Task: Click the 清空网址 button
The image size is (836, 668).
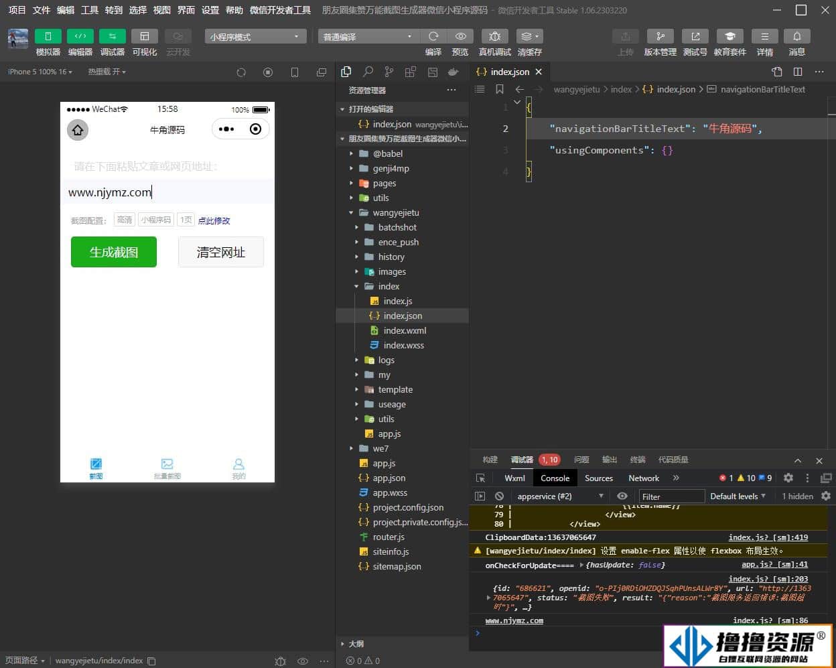Action: pos(221,252)
